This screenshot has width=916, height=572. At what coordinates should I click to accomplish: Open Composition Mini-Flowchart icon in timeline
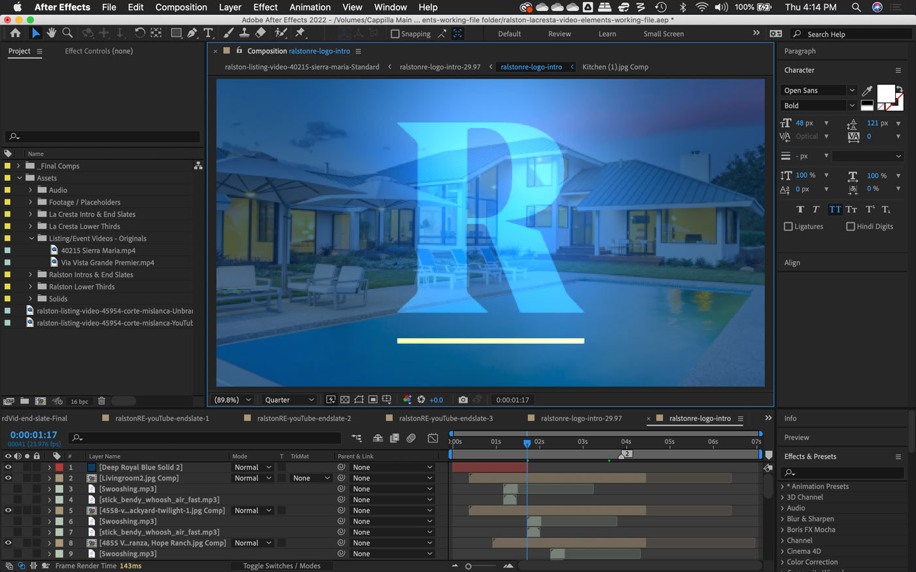pyautogui.click(x=357, y=438)
